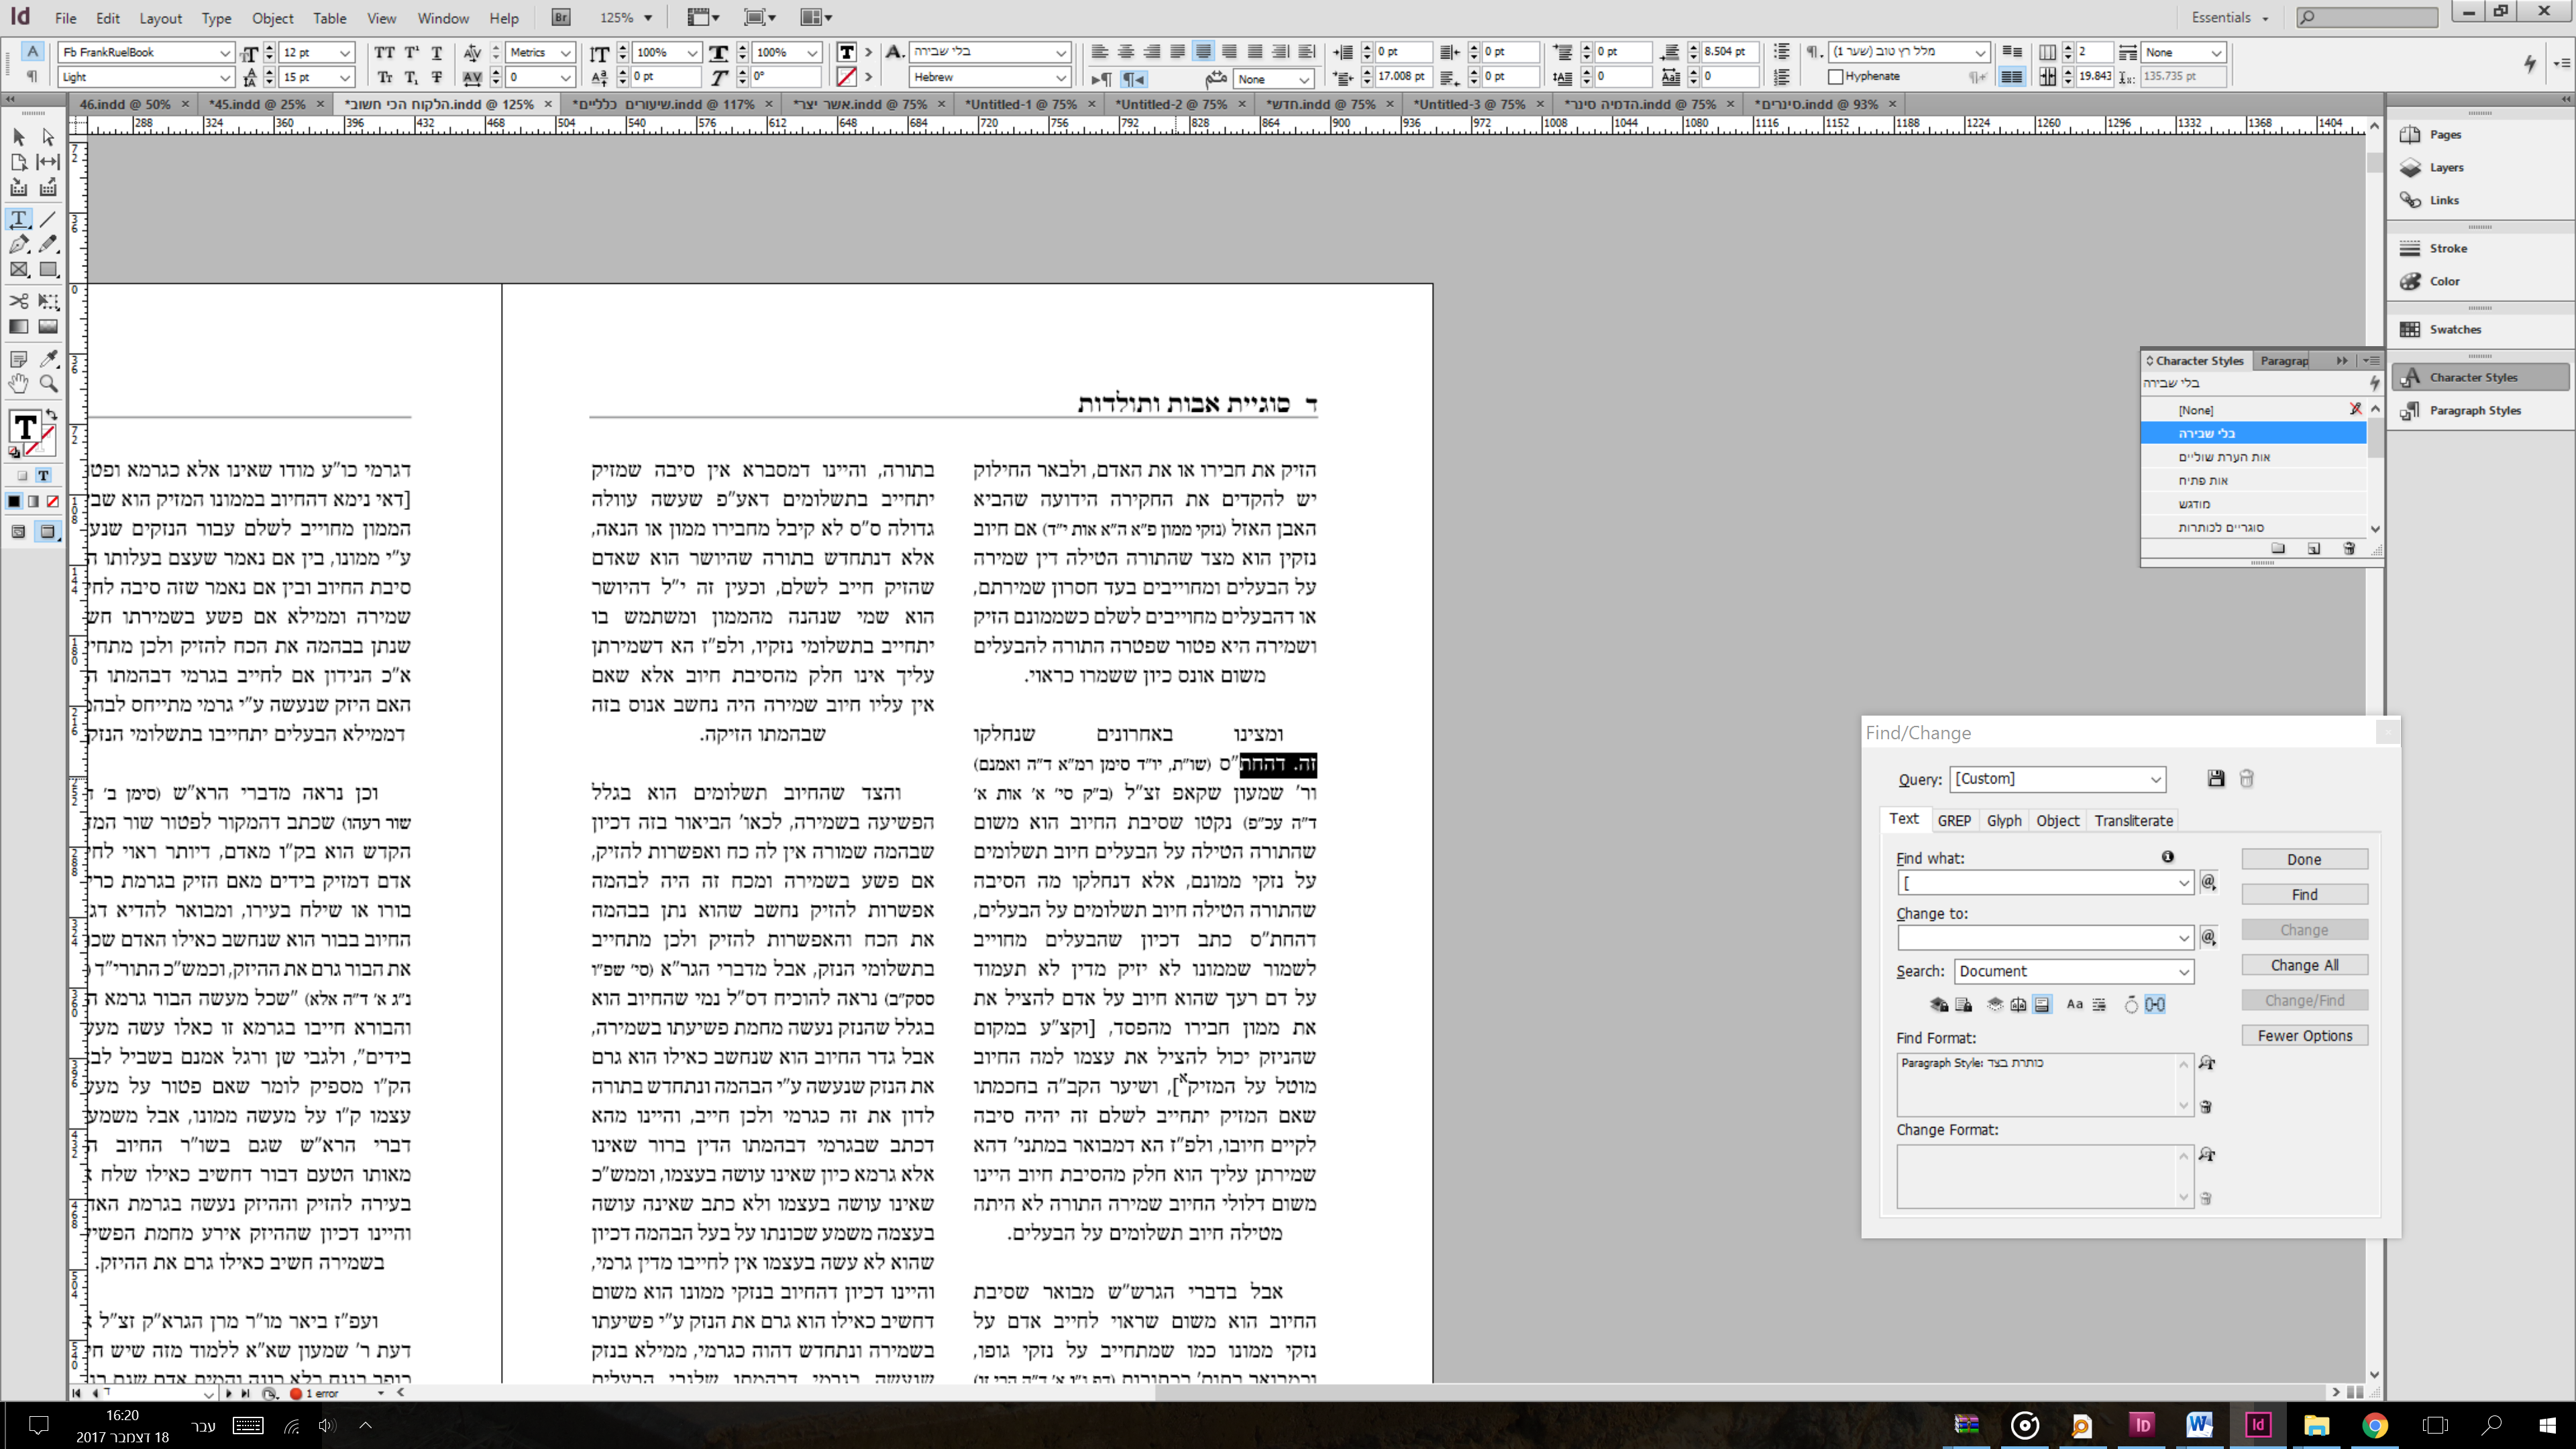Viewport: 2576px width, 1449px height.
Task: Toggle the Hyphenate checkbox
Action: 1835,77
